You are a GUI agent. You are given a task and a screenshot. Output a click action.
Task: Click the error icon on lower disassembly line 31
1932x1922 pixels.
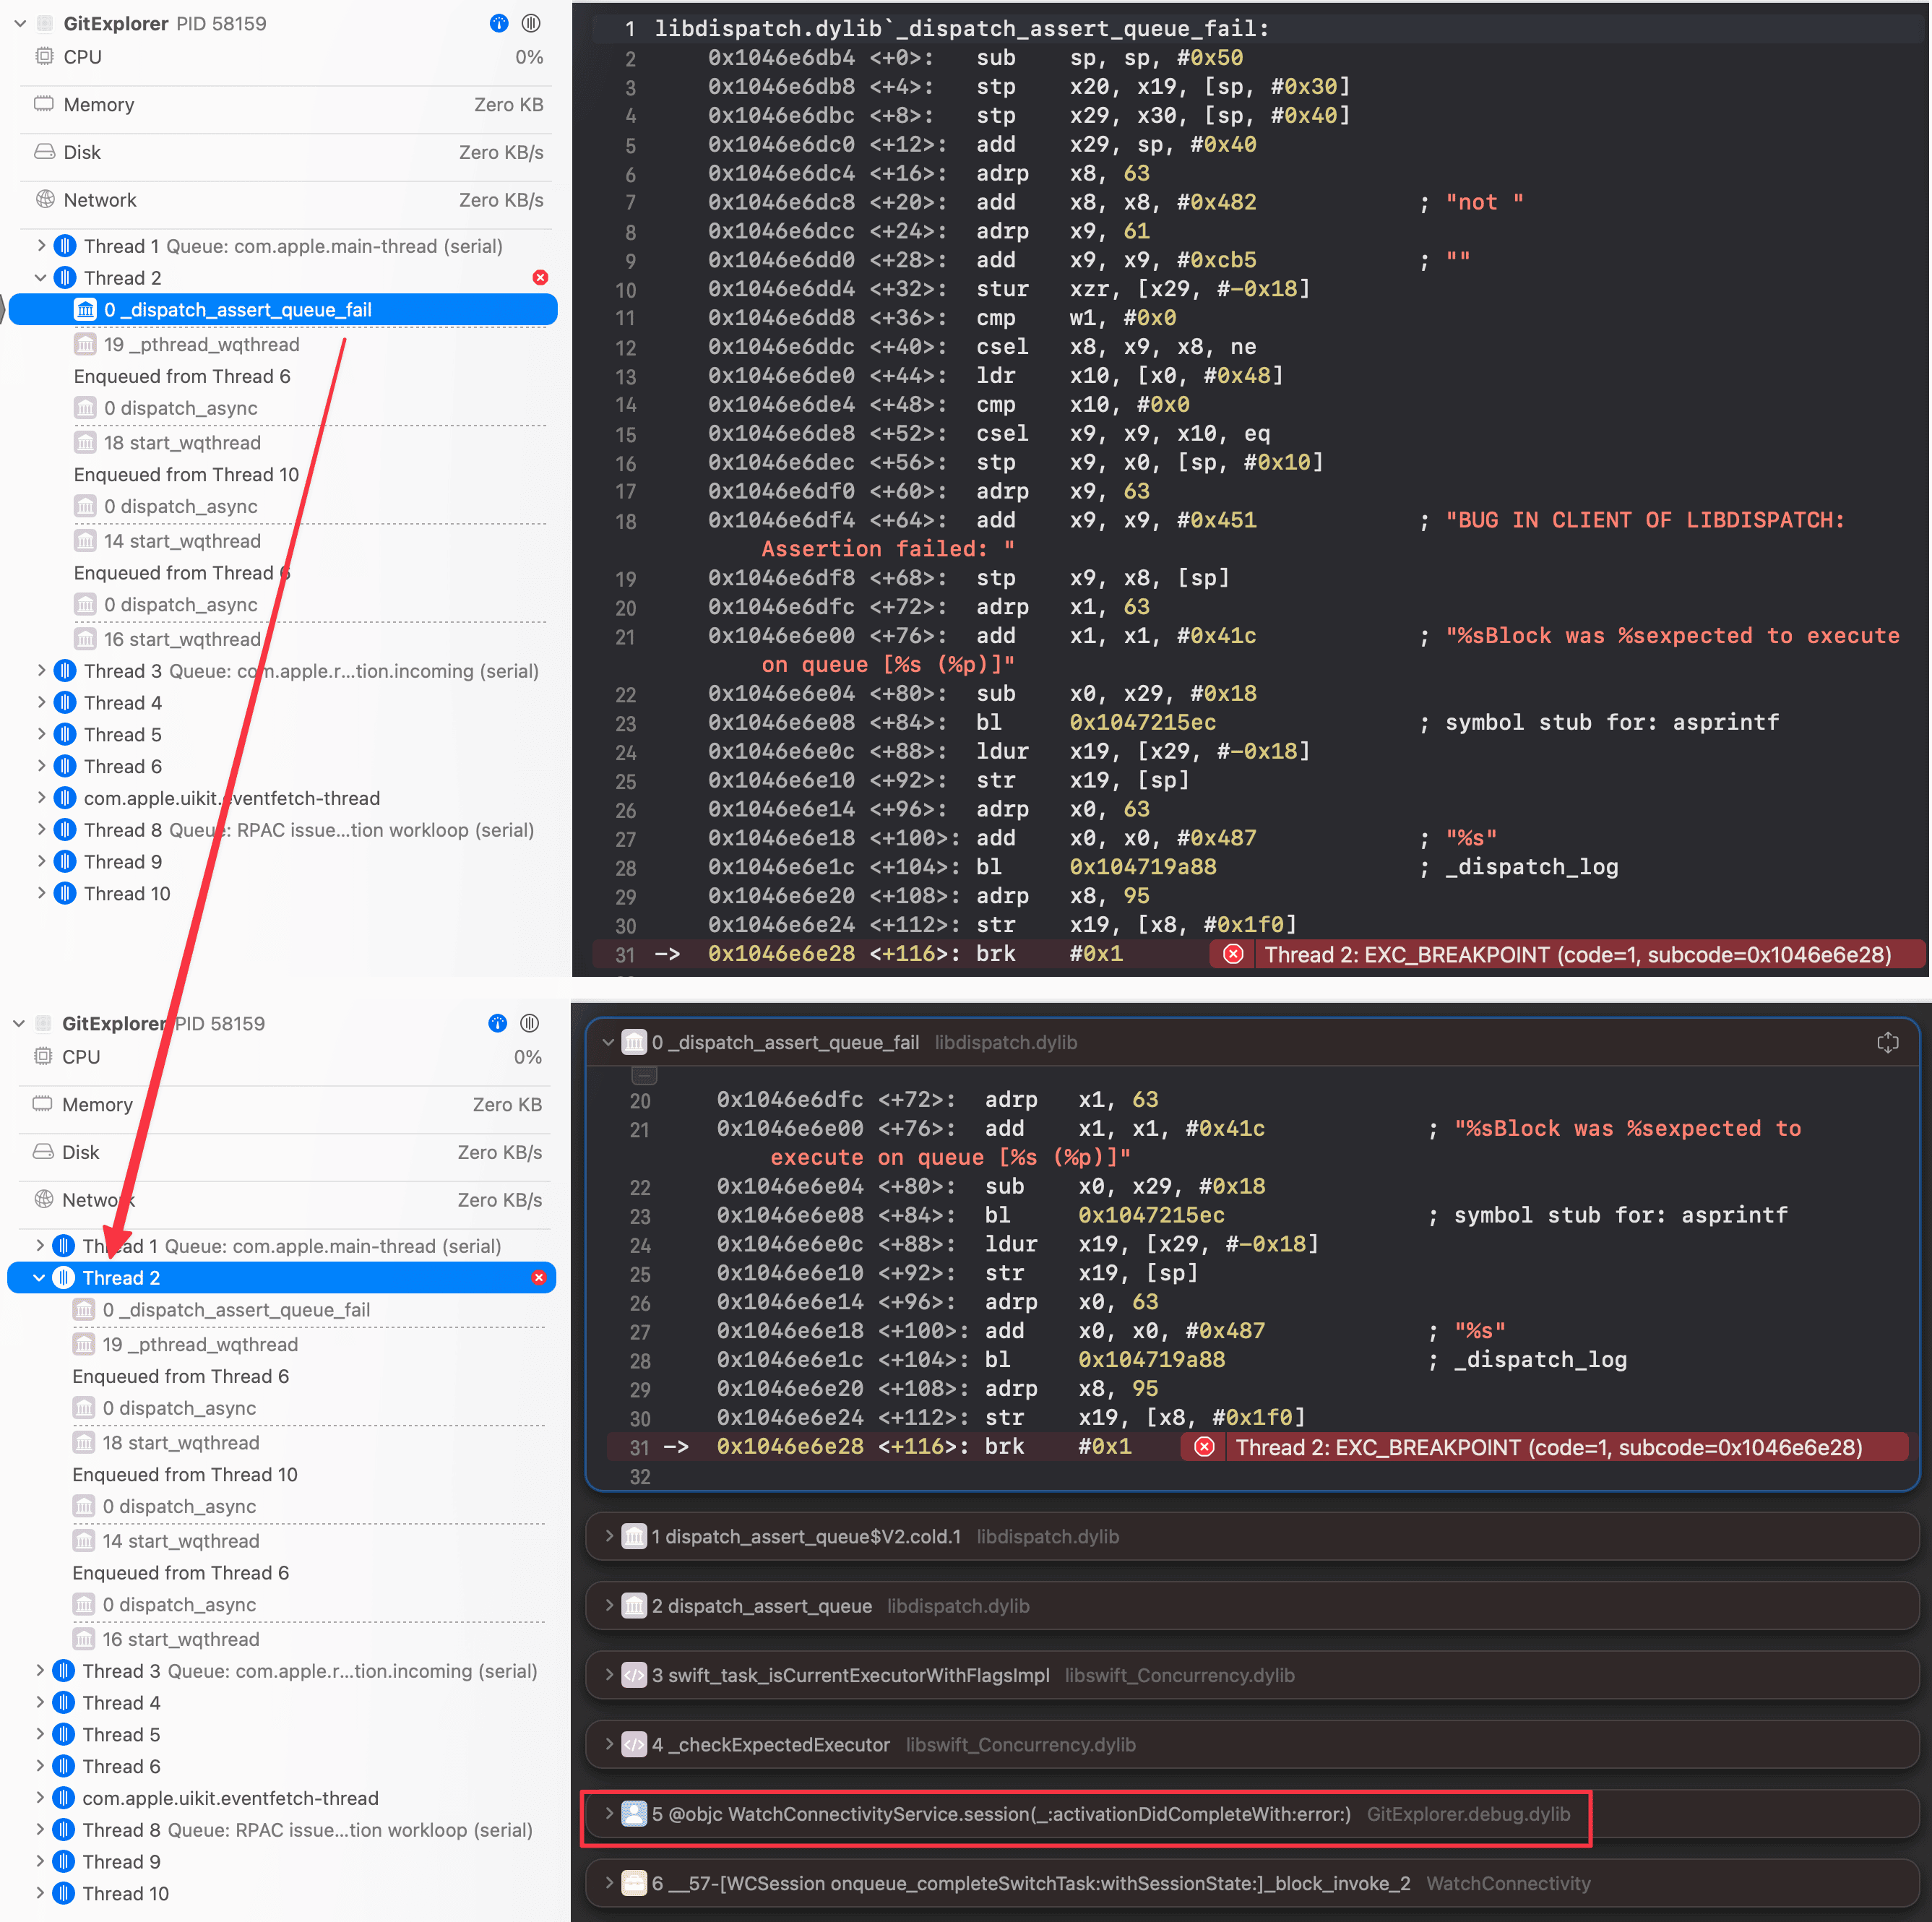pos(1205,1447)
